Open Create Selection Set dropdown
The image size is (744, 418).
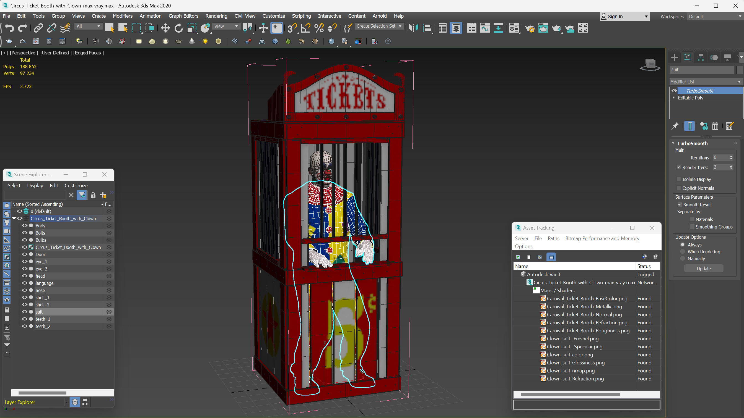(x=379, y=26)
